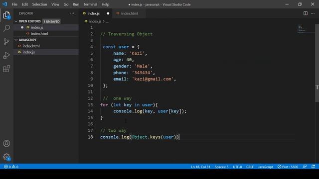Open Run and Debug view
Screen dimensions: 319x179
[x=6, y=55]
